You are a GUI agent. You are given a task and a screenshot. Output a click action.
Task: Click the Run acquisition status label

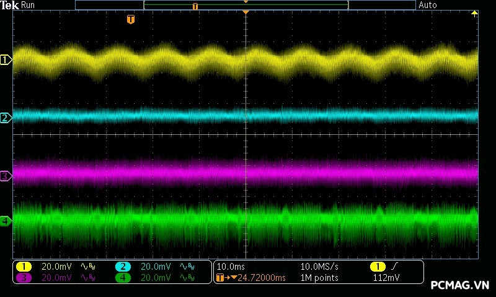click(x=29, y=5)
